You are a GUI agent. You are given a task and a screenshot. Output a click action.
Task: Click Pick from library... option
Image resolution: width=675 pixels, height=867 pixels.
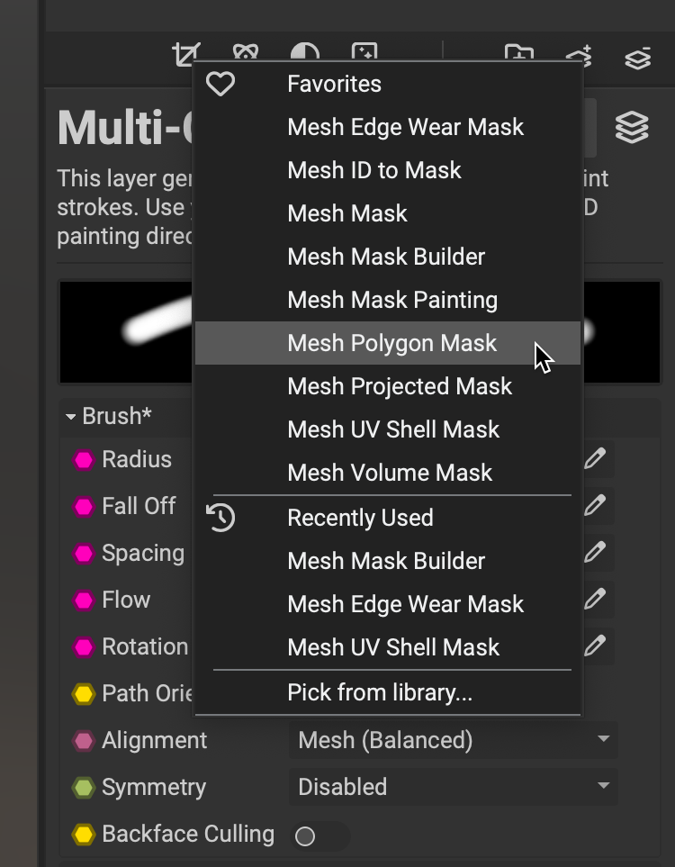point(379,692)
